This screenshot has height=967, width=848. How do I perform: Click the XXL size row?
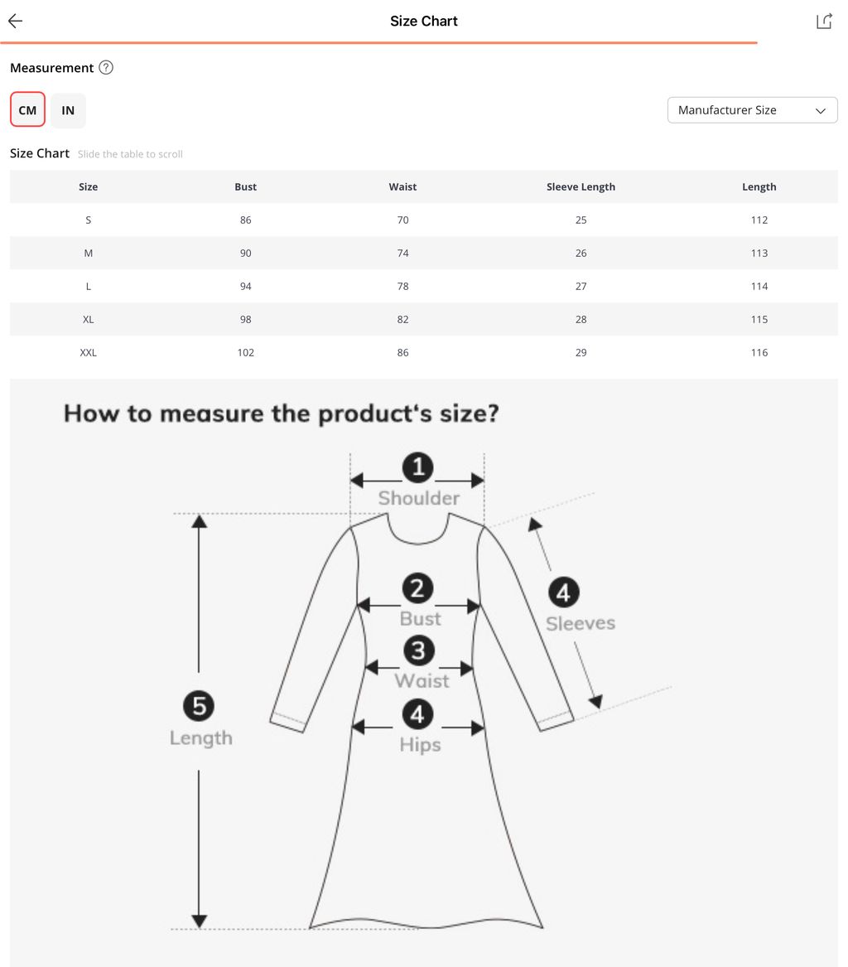pyautogui.click(x=423, y=352)
